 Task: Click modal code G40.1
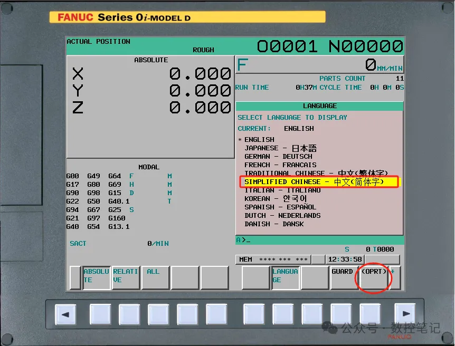[119, 201]
